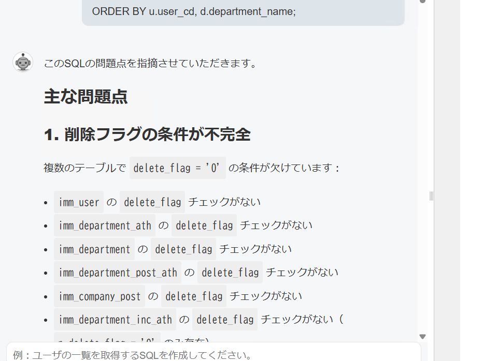Select the imm_company_post code span
Image resolution: width=498 pixels, height=361 pixels.
(x=99, y=296)
